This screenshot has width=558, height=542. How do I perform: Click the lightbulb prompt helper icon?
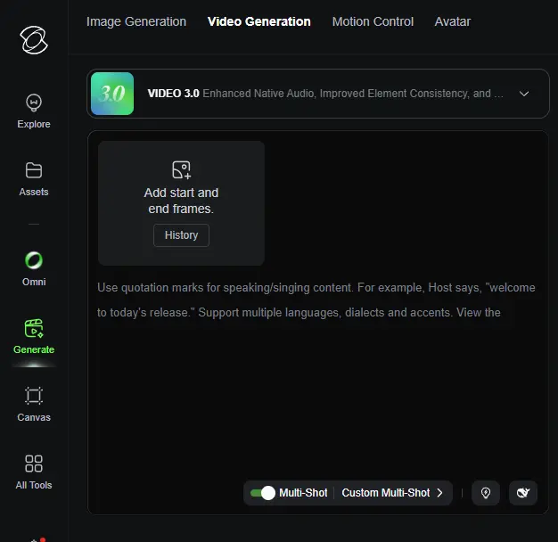[486, 493]
